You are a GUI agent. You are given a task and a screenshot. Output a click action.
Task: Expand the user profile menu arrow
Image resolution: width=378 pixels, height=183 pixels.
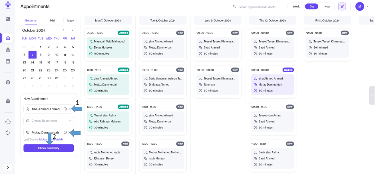[367, 7]
